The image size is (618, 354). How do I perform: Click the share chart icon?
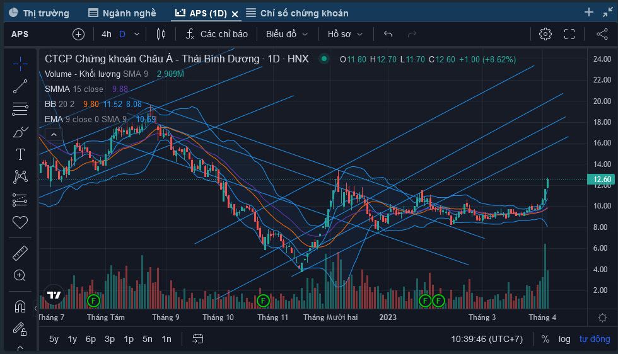pos(602,34)
